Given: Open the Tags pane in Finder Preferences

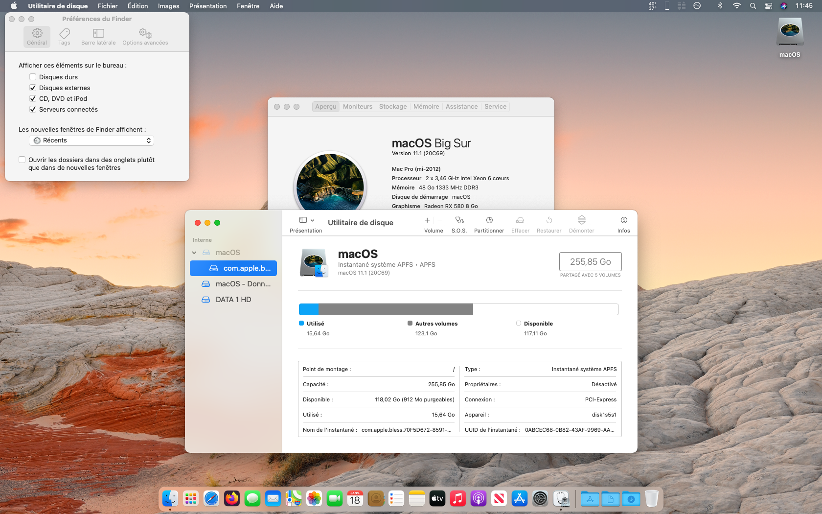Looking at the screenshot, I should [x=65, y=36].
